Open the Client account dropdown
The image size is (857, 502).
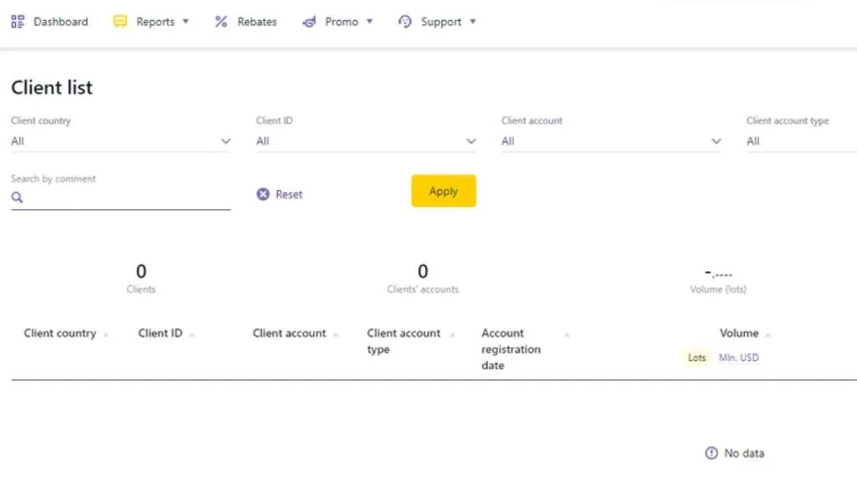tap(716, 141)
